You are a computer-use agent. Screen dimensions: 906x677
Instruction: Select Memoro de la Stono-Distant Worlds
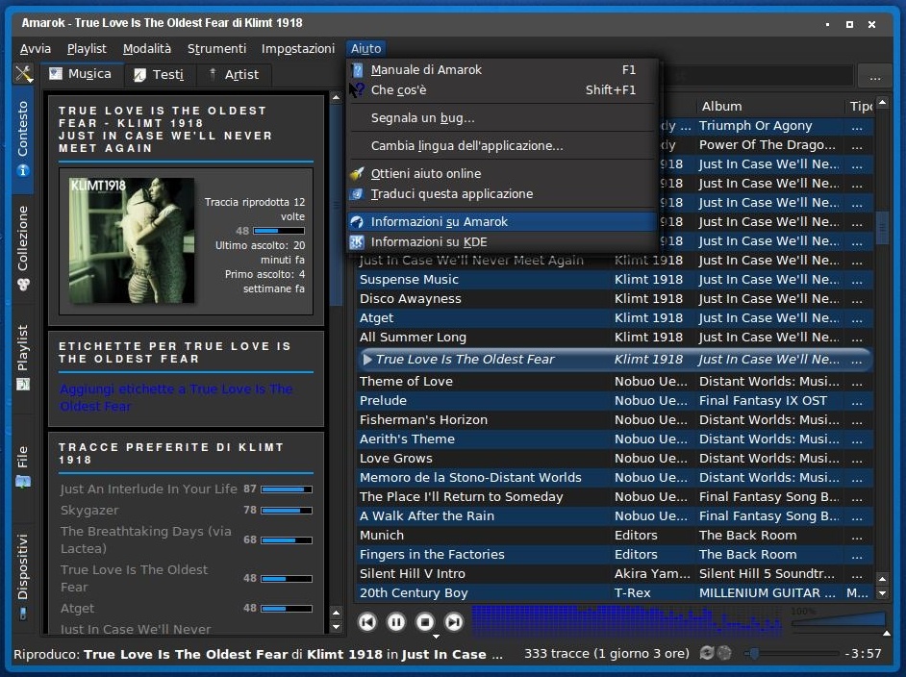point(615,478)
